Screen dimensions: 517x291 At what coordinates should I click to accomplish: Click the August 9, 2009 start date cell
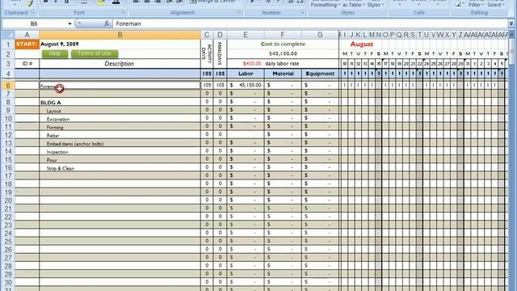click(120, 44)
